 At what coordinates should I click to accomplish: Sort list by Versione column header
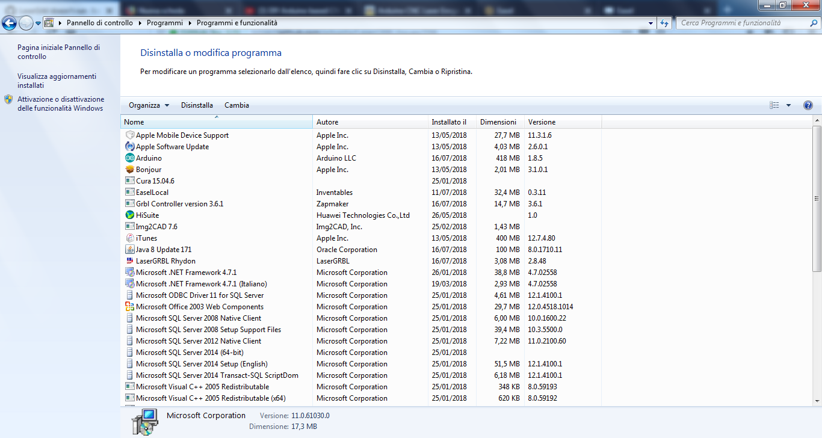[x=563, y=122]
